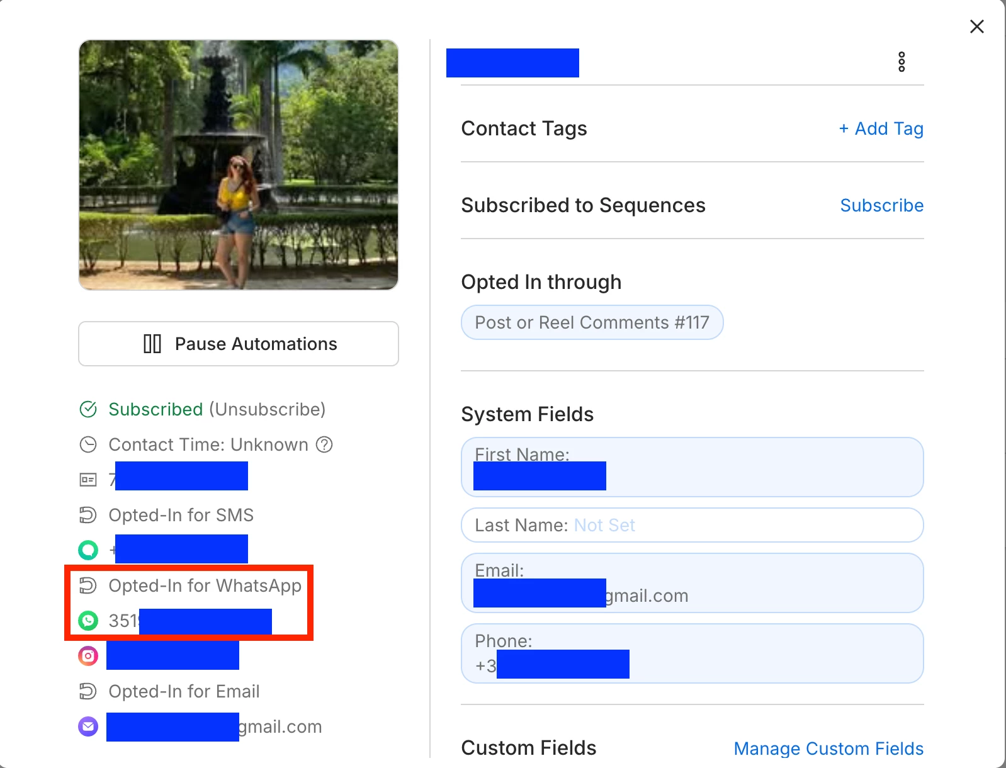Viewport: 1006px width, 768px height.
Task: Set the Last Name field
Action: click(692, 525)
